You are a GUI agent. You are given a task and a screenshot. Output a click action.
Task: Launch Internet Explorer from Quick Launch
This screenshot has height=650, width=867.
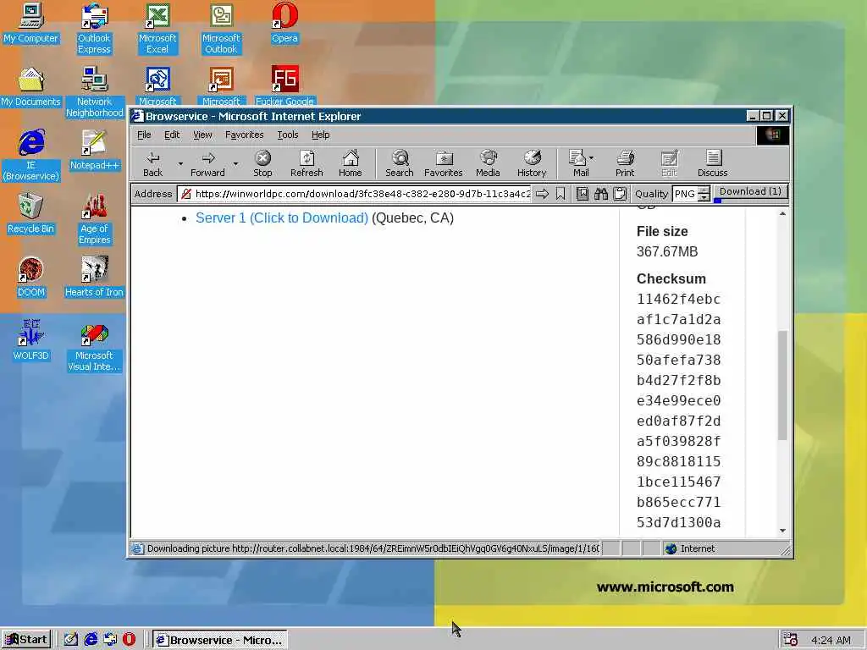pyautogui.click(x=91, y=640)
